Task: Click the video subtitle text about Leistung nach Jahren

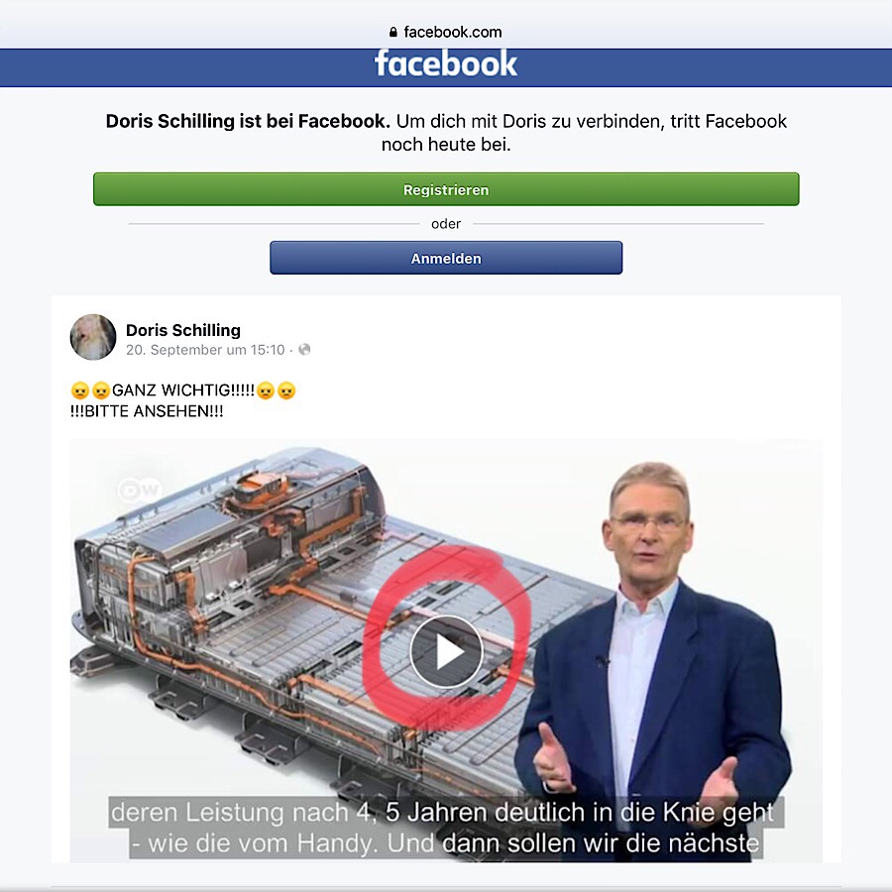Action: click(446, 828)
